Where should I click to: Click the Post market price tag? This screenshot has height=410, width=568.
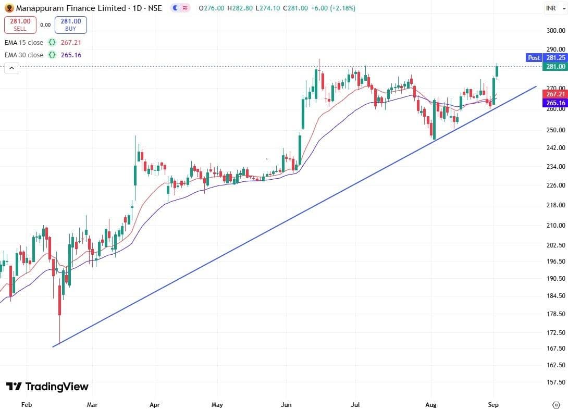pos(534,58)
